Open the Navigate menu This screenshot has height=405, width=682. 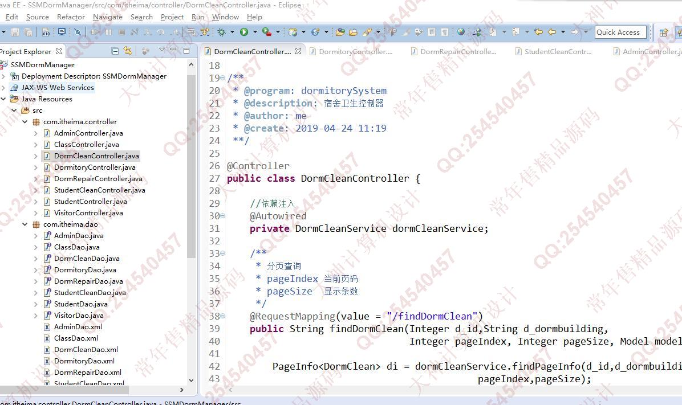tap(107, 17)
